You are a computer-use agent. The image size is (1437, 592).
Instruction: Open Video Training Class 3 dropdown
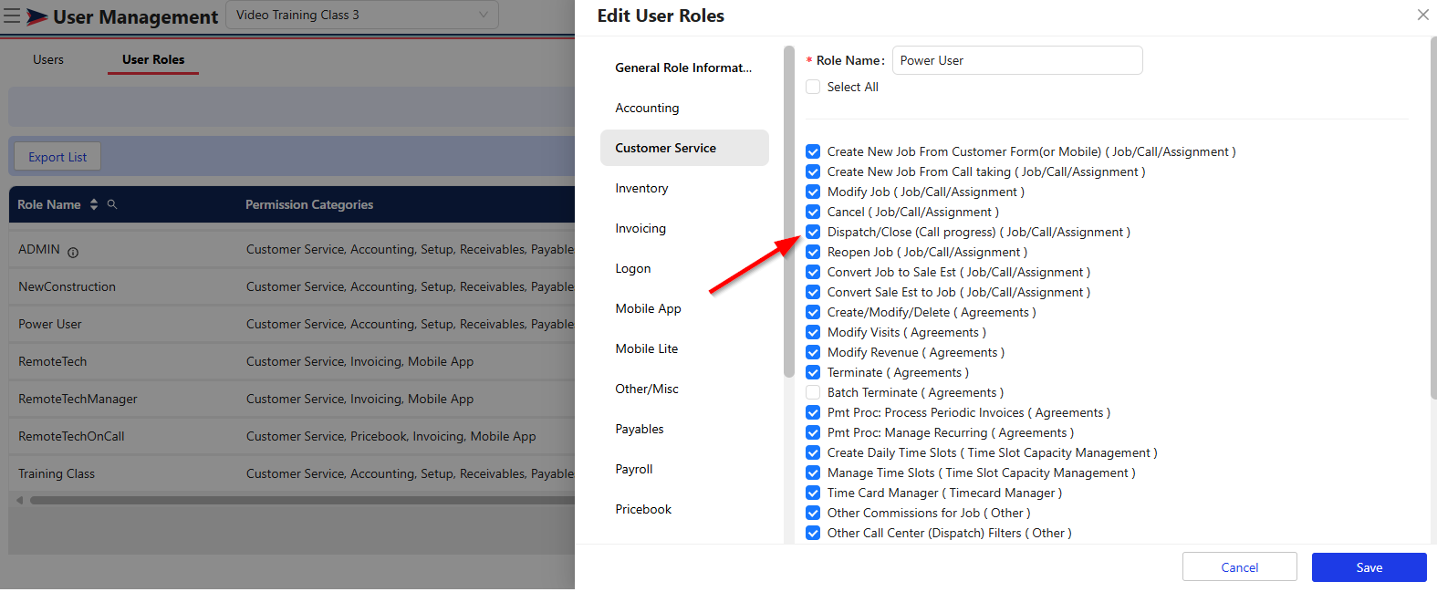pyautogui.click(x=361, y=15)
